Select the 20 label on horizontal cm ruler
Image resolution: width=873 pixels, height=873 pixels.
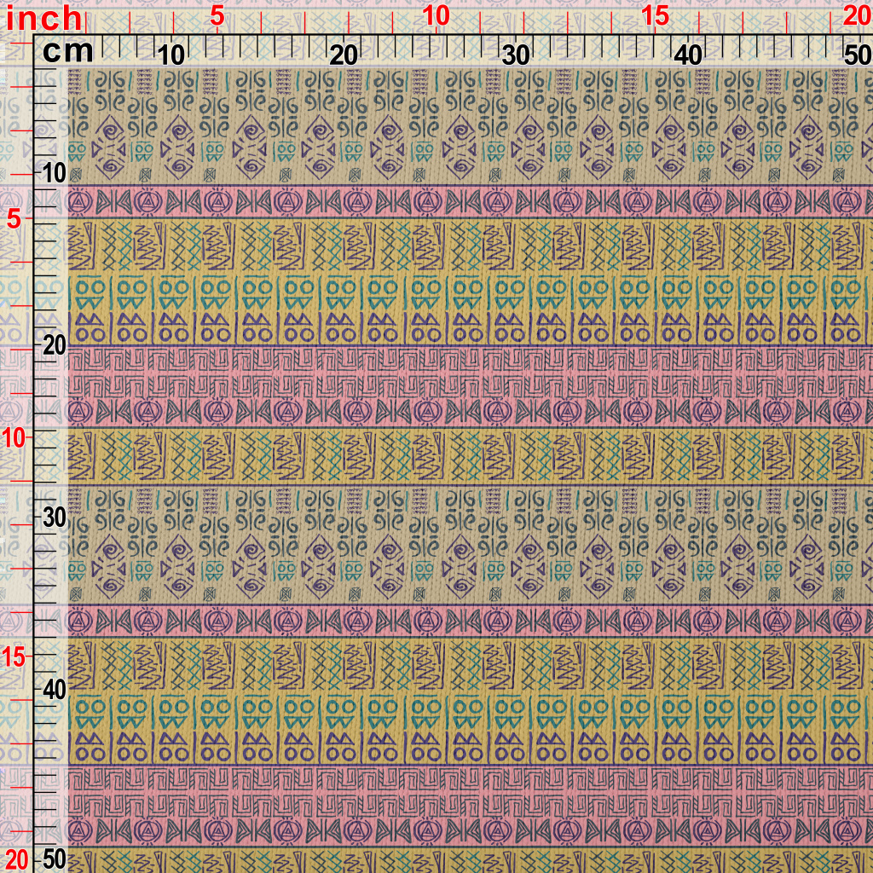[344, 55]
